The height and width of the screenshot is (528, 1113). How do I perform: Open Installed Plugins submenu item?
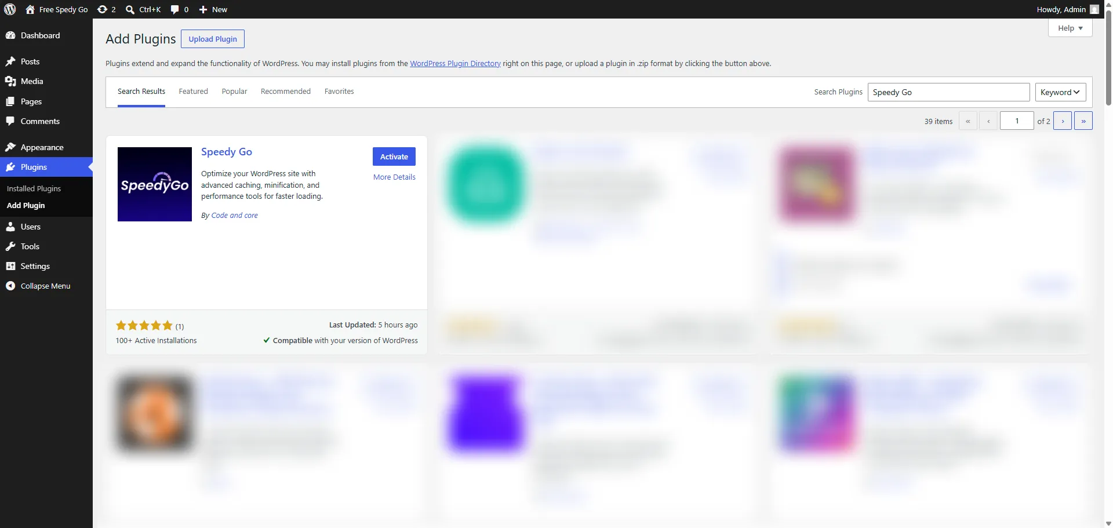pyautogui.click(x=34, y=188)
